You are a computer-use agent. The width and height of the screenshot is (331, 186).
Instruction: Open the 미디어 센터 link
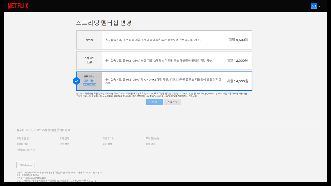[22, 144]
